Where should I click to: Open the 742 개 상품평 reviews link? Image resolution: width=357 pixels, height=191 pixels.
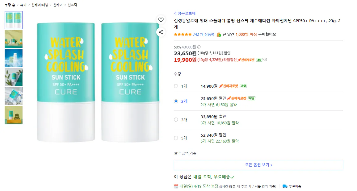pos(203,34)
